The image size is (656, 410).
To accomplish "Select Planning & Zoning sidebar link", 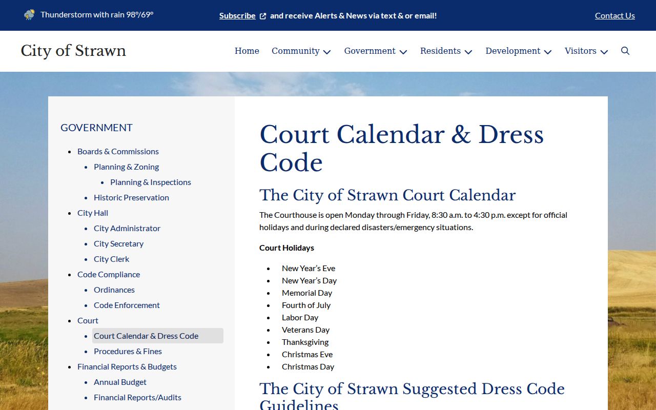I will coord(126,167).
